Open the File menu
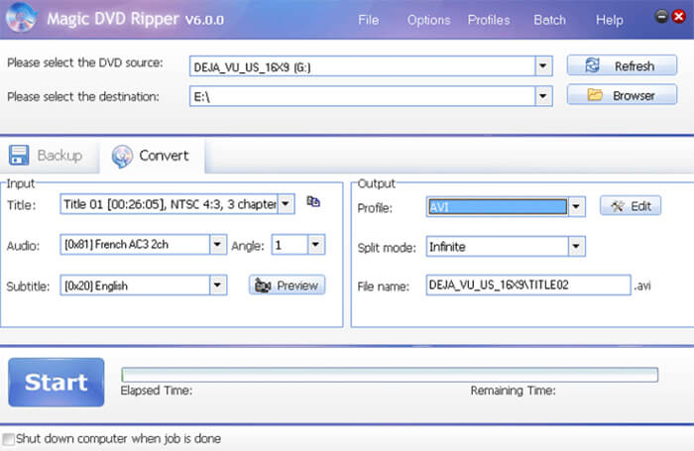 (368, 20)
